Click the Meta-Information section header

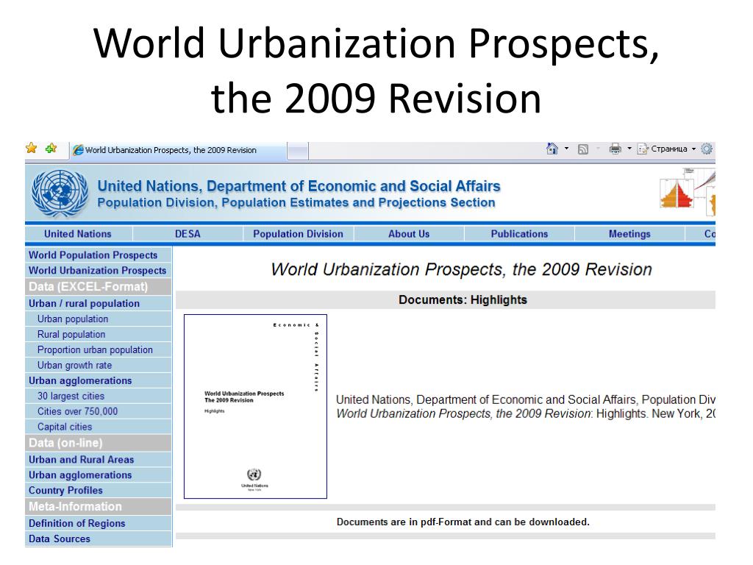point(99,506)
